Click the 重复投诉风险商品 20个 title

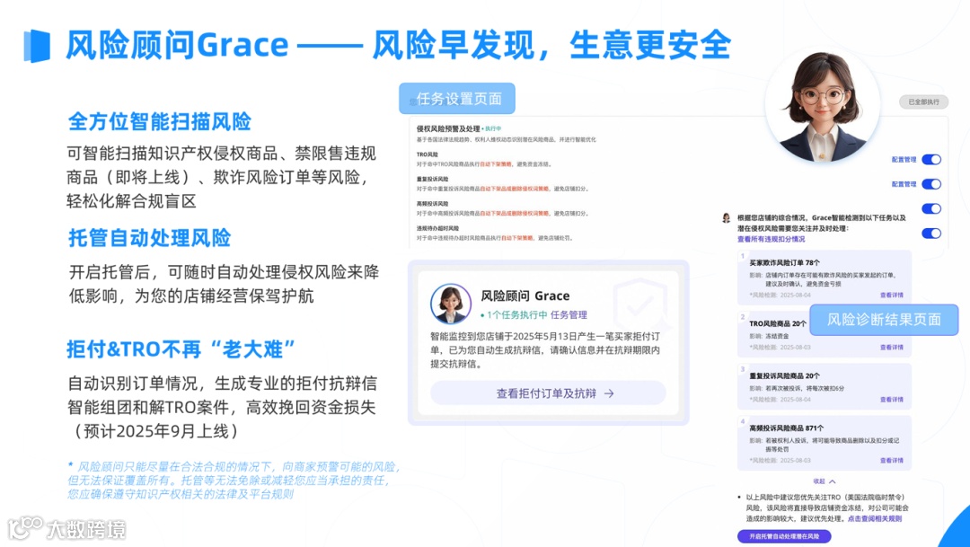[x=784, y=375]
